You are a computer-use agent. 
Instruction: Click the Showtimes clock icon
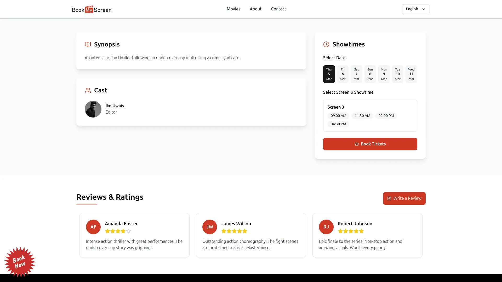[326, 44]
